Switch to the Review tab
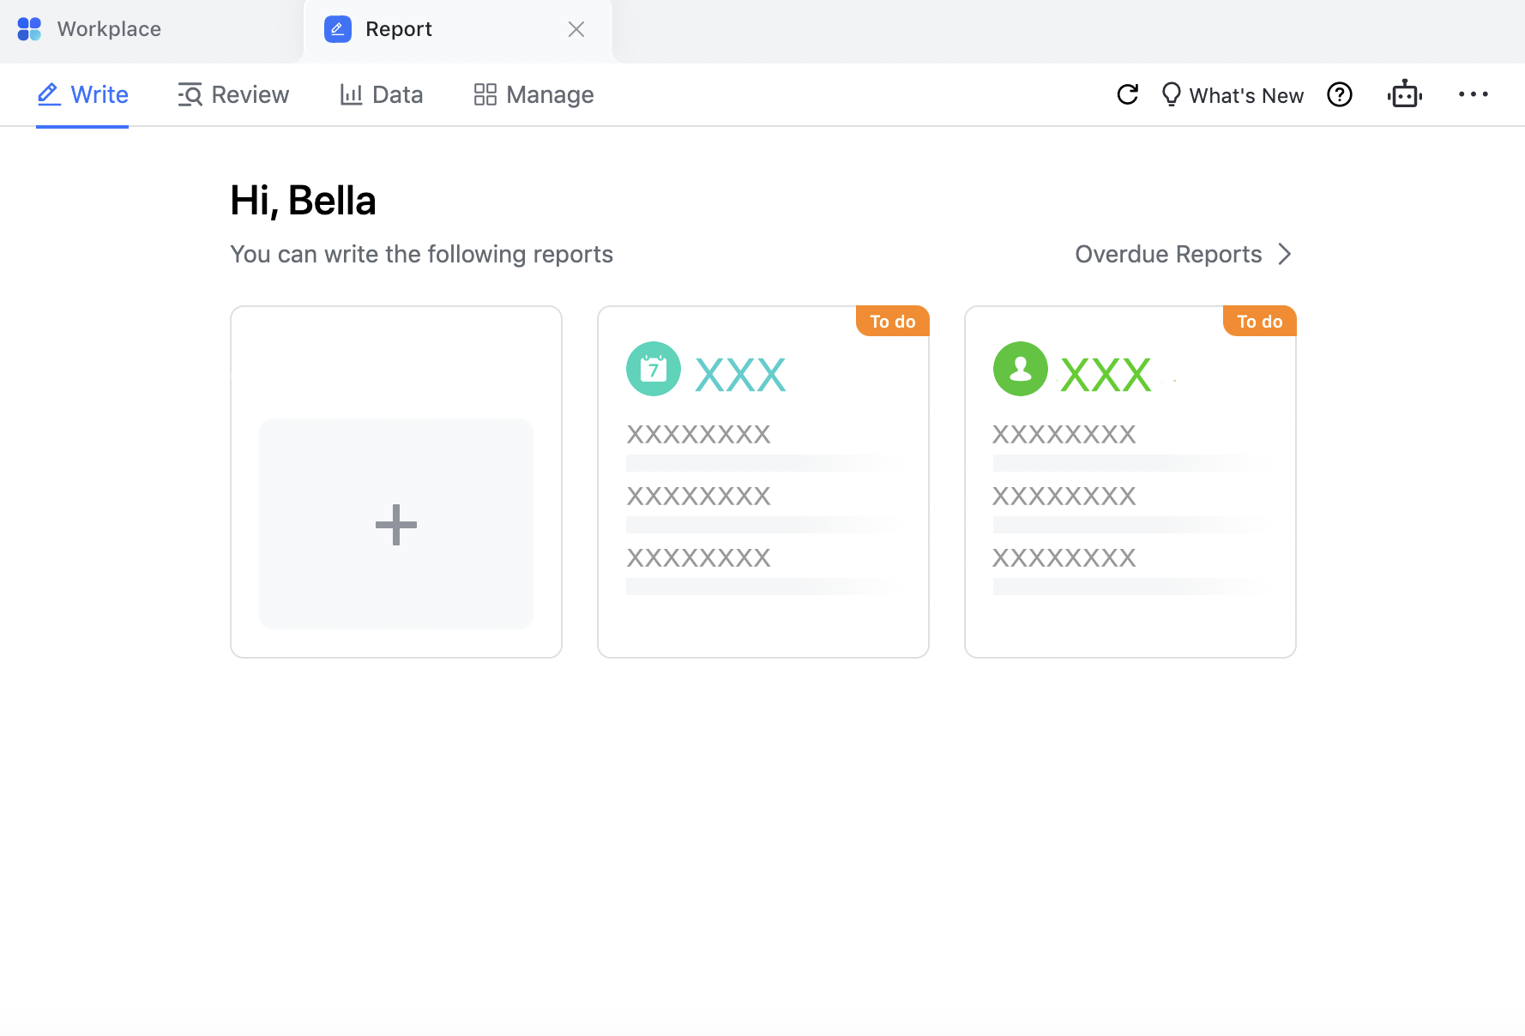This screenshot has height=1036, width=1525. (x=233, y=94)
